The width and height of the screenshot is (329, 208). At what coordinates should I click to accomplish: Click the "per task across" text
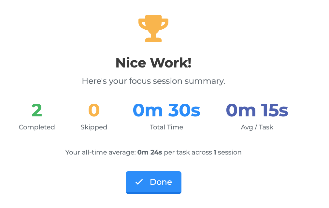(x=188, y=152)
